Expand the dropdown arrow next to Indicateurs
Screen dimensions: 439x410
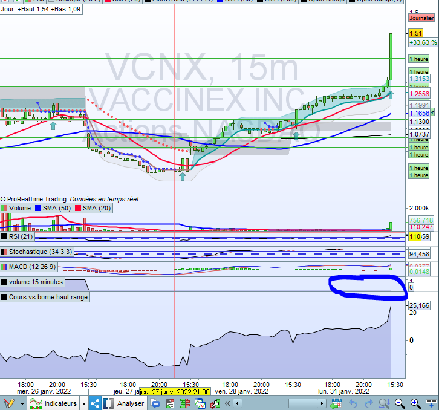83,403
